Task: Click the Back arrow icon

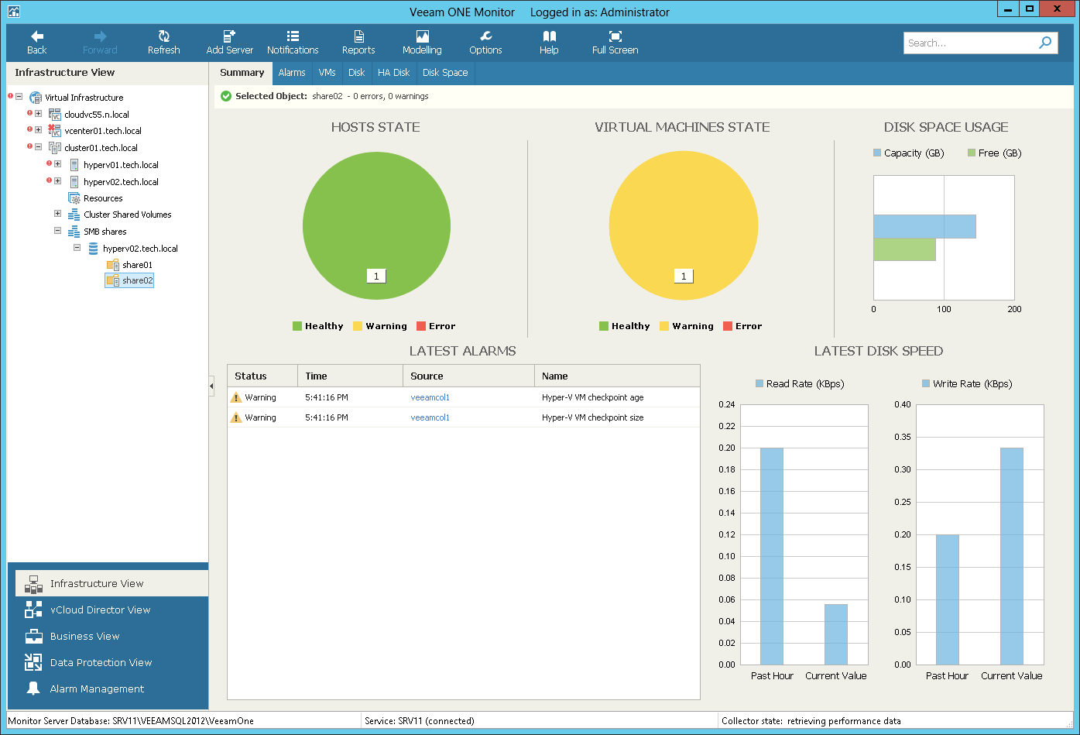Action: (x=36, y=36)
